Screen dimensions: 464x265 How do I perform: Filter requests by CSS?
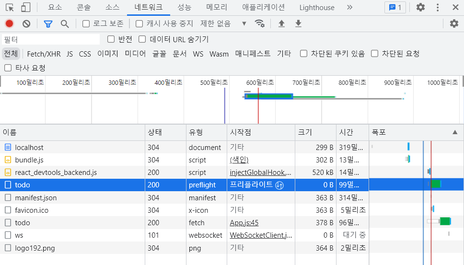tap(85, 54)
